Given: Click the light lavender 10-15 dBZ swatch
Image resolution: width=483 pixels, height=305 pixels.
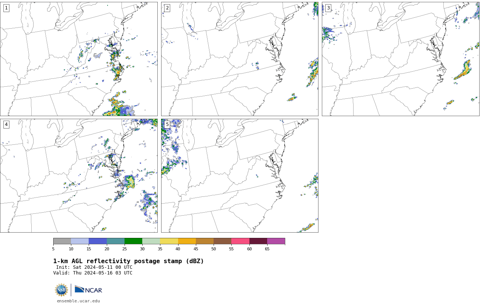Looking at the screenshot, I should coord(80,241).
